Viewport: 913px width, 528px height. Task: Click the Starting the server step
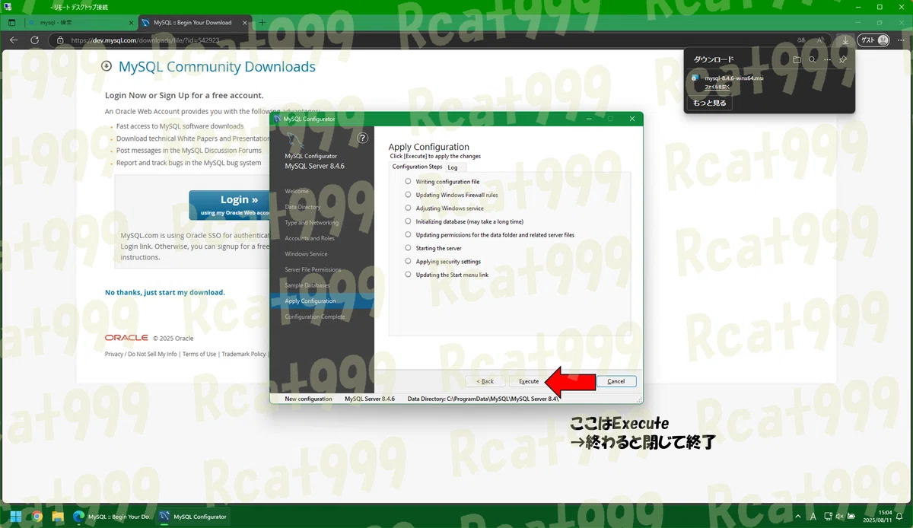438,248
